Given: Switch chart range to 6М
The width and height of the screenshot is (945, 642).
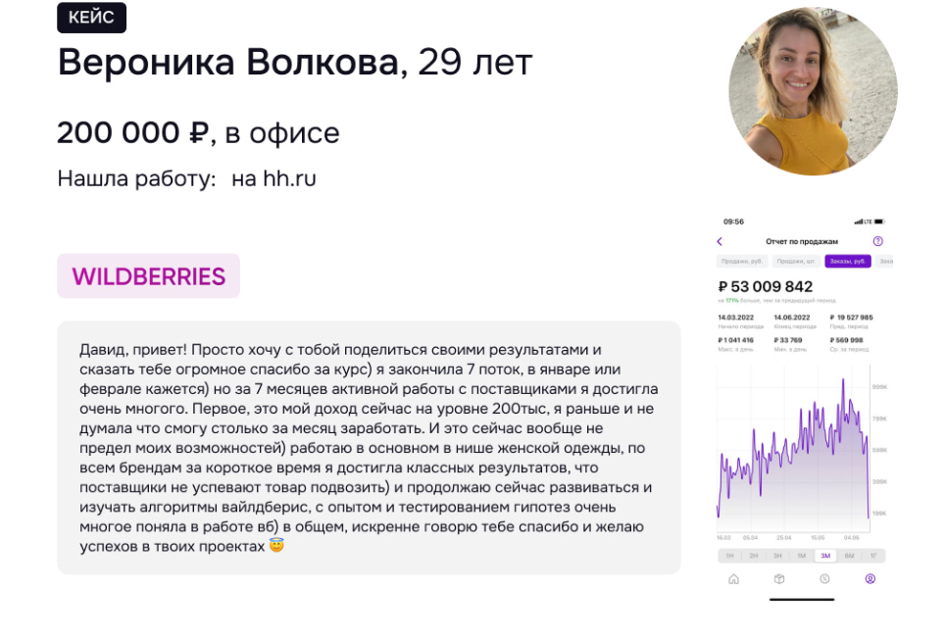Looking at the screenshot, I should pyautogui.click(x=849, y=556).
